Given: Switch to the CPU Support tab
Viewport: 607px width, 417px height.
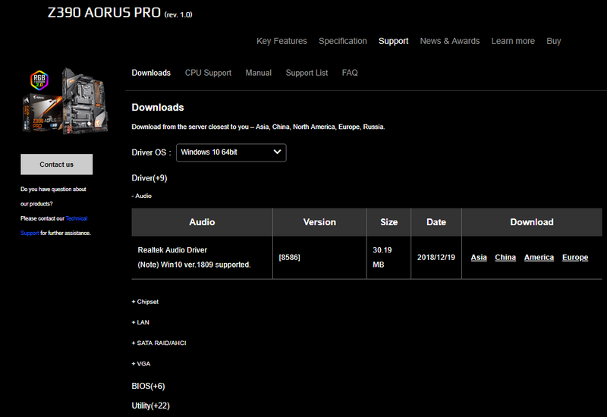Looking at the screenshot, I should pyautogui.click(x=208, y=73).
